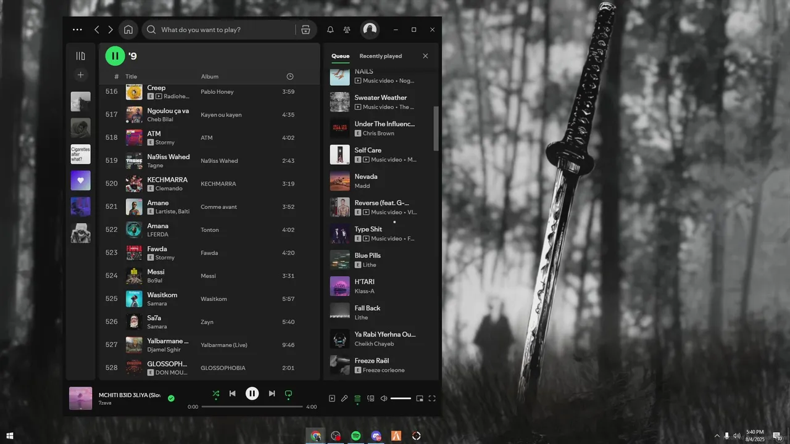This screenshot has width=790, height=444.
Task: Pause playback in player bar
Action: tap(252, 393)
